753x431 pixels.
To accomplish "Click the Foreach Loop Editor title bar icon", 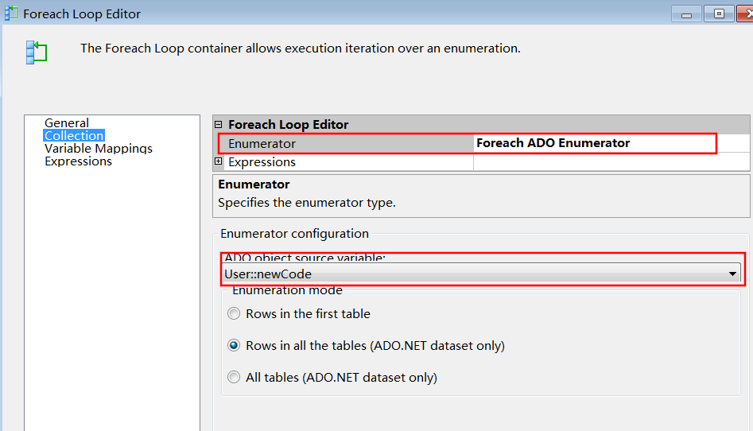I will pos(10,14).
